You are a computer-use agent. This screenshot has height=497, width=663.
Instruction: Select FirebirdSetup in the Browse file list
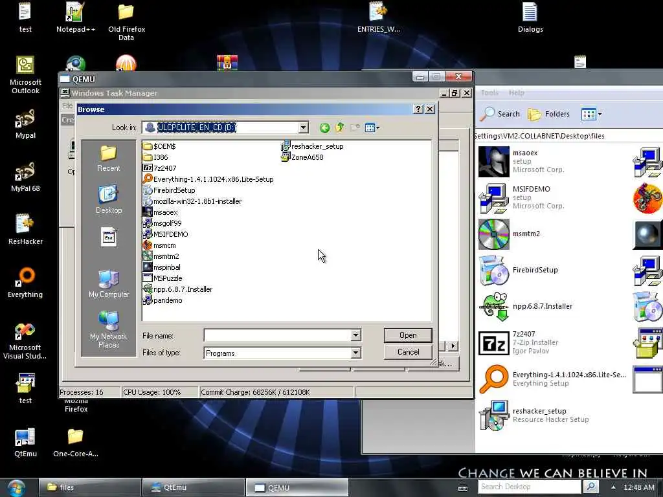[169, 190]
